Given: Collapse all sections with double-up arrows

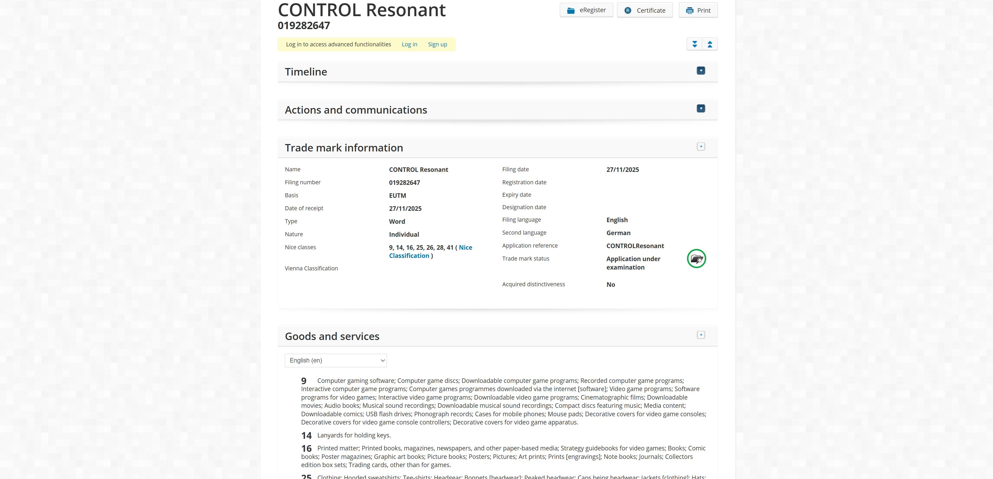Looking at the screenshot, I should (710, 44).
